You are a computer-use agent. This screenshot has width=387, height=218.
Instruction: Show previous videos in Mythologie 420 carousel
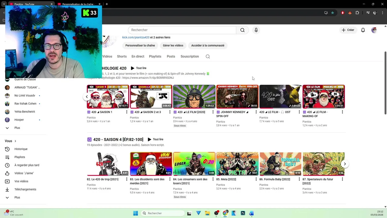86,97
